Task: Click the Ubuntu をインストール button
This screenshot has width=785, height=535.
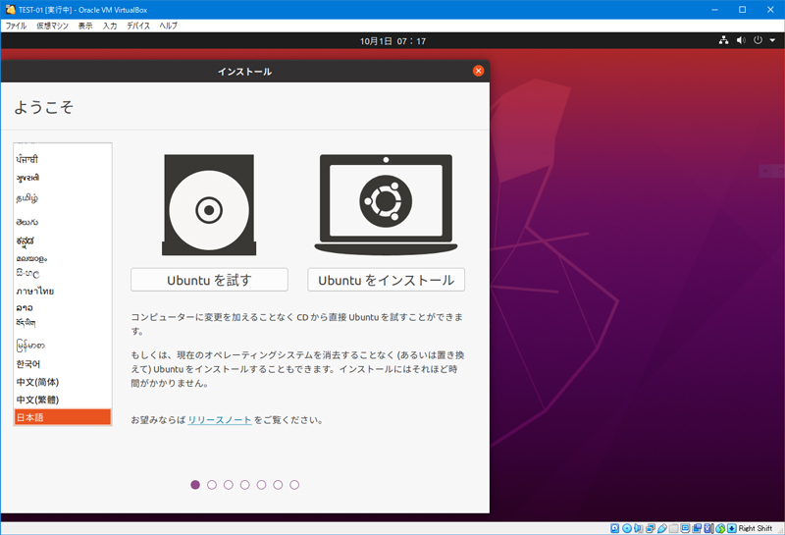Action: [386, 280]
